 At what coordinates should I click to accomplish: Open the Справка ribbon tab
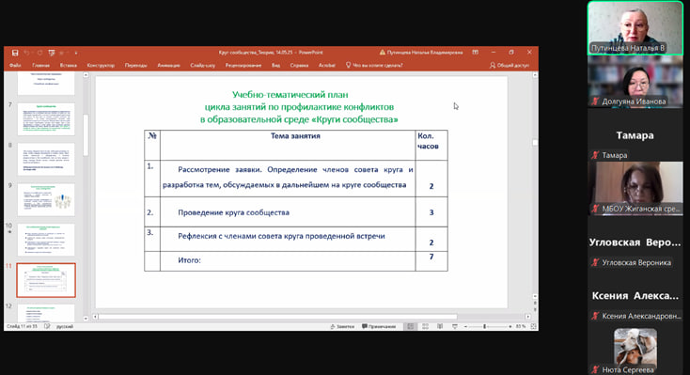(x=299, y=65)
